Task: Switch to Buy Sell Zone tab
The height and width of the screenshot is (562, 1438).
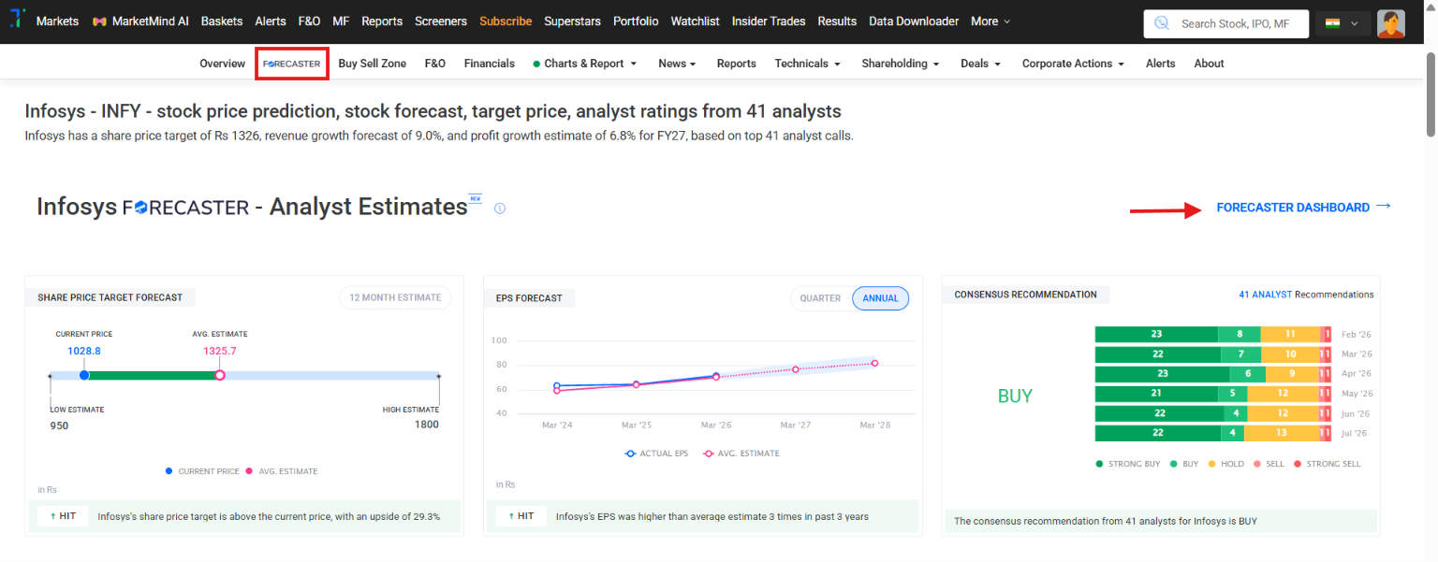Action: point(373,64)
